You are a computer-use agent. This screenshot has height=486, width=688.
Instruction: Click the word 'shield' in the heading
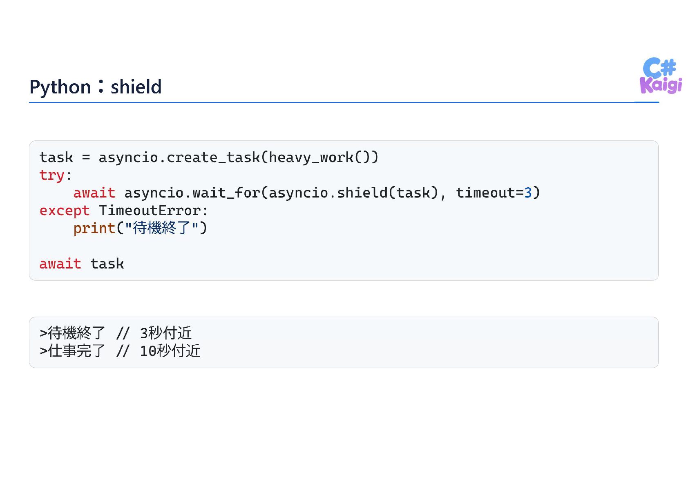136,87
